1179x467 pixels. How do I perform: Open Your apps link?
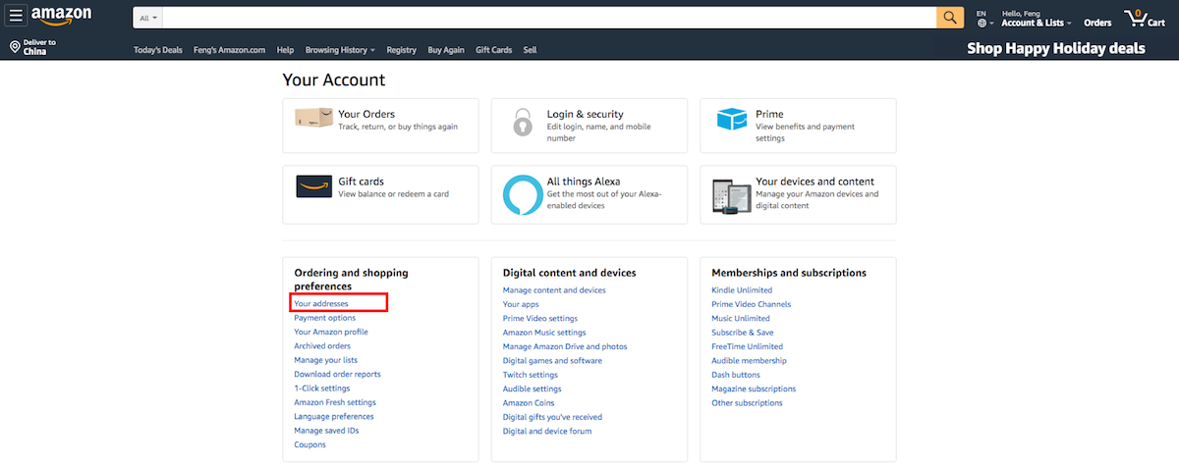pos(521,304)
